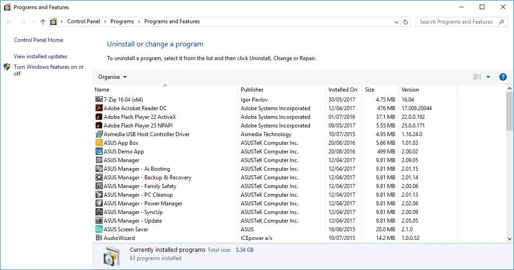This screenshot has width=514, height=270.
Task: Select the ICEpower a/s publisher cell
Action: 256,238
